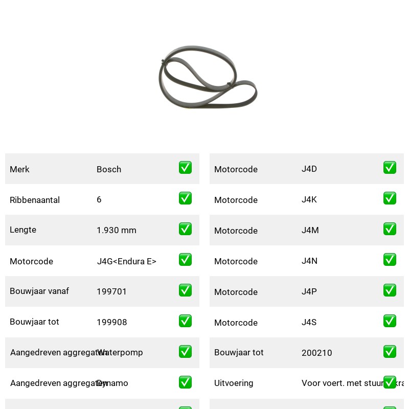Click the checkmark for Bouwjaar vanaf 199701

pyautogui.click(x=185, y=290)
